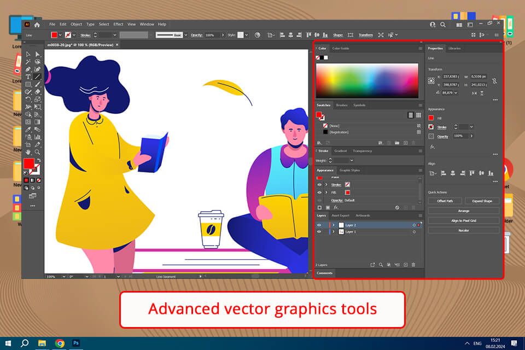Hide the Fill attribute in Appearance panel
Screen dimensions: 525x350
pyautogui.click(x=319, y=192)
